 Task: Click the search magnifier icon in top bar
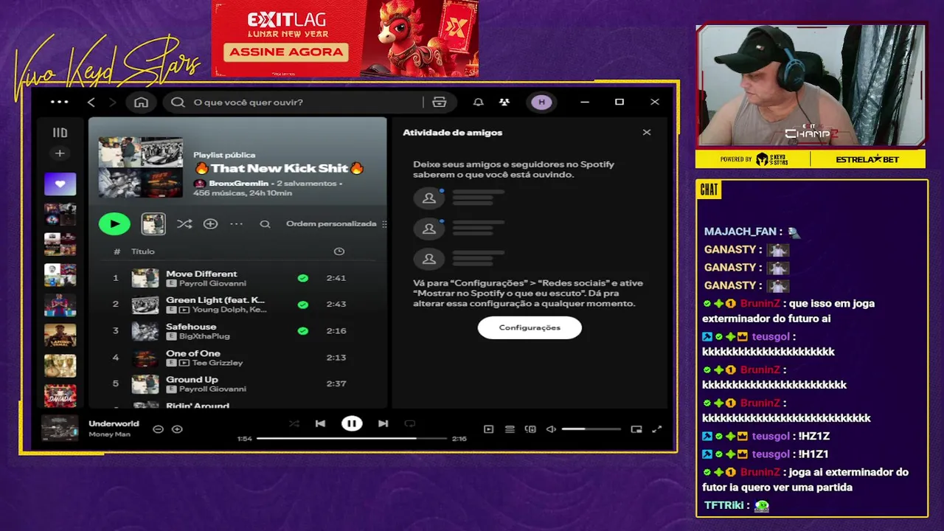[x=178, y=102]
